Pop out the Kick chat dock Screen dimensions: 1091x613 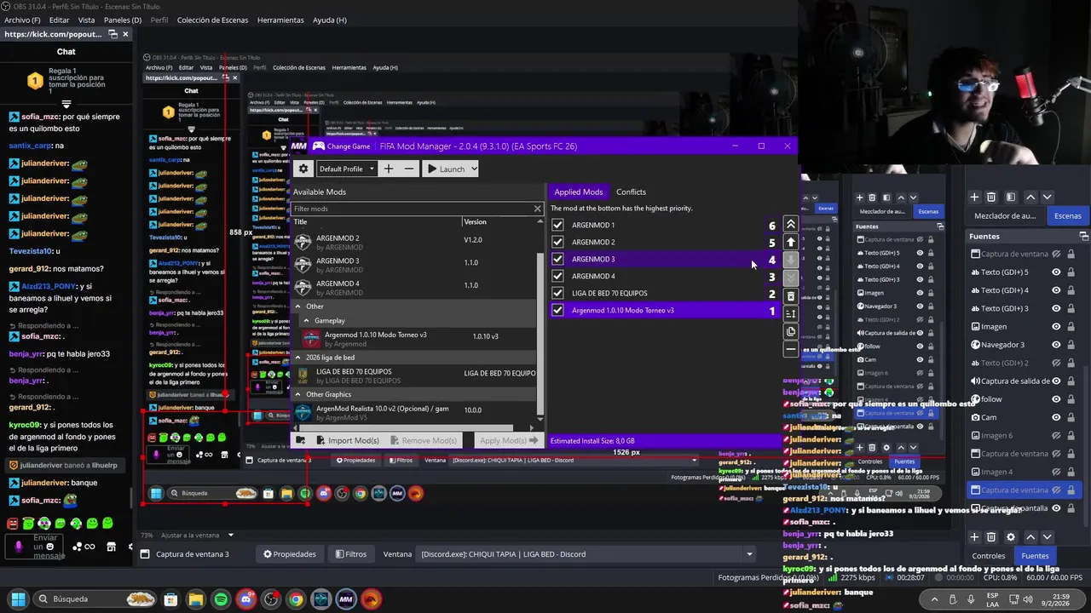[x=113, y=34]
